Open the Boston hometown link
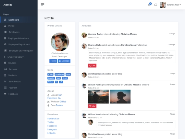The image size is (185, 139). [59, 105]
